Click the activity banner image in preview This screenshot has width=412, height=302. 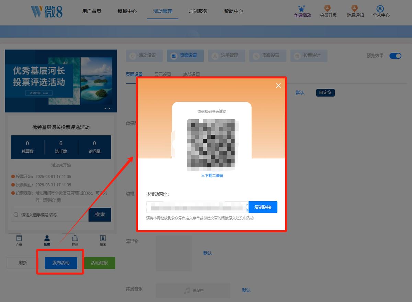(x=61, y=81)
